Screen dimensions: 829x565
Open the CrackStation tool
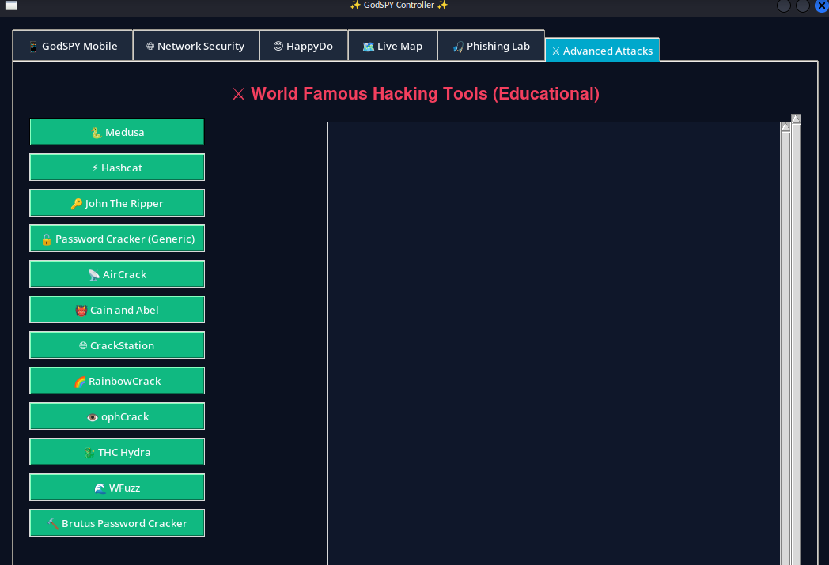point(117,345)
